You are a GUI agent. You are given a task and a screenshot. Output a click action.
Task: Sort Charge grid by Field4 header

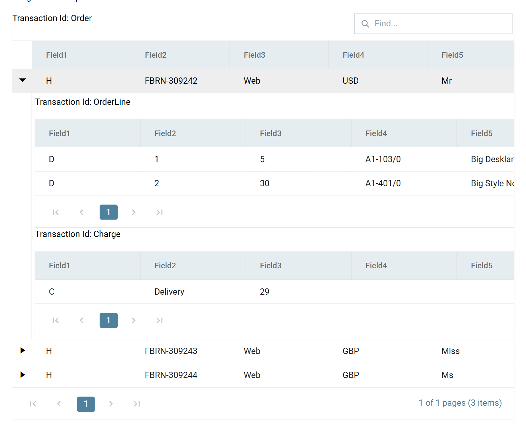404,266
